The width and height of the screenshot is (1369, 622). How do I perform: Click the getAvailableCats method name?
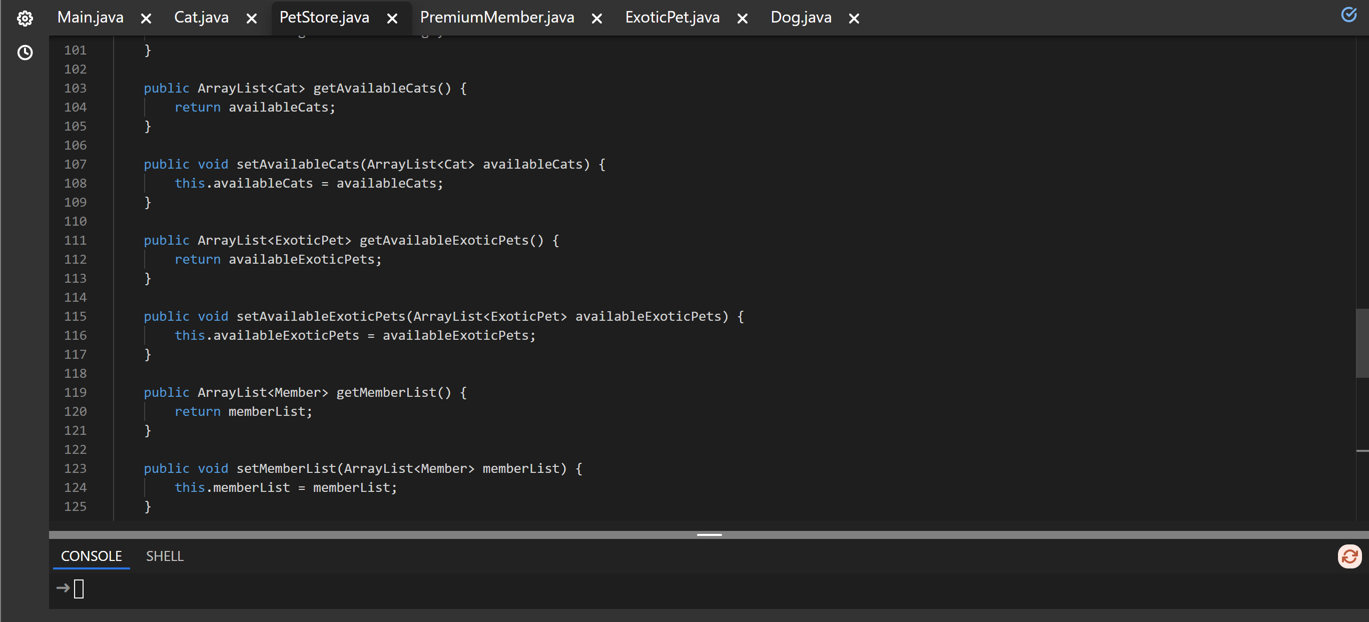[x=375, y=88]
